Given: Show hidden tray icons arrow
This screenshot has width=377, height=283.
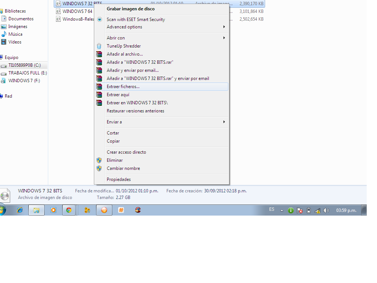Looking at the screenshot, I should point(282,210).
